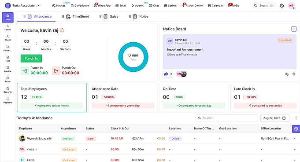
Task: Click the Important tag on the notice
Action: point(285,40)
